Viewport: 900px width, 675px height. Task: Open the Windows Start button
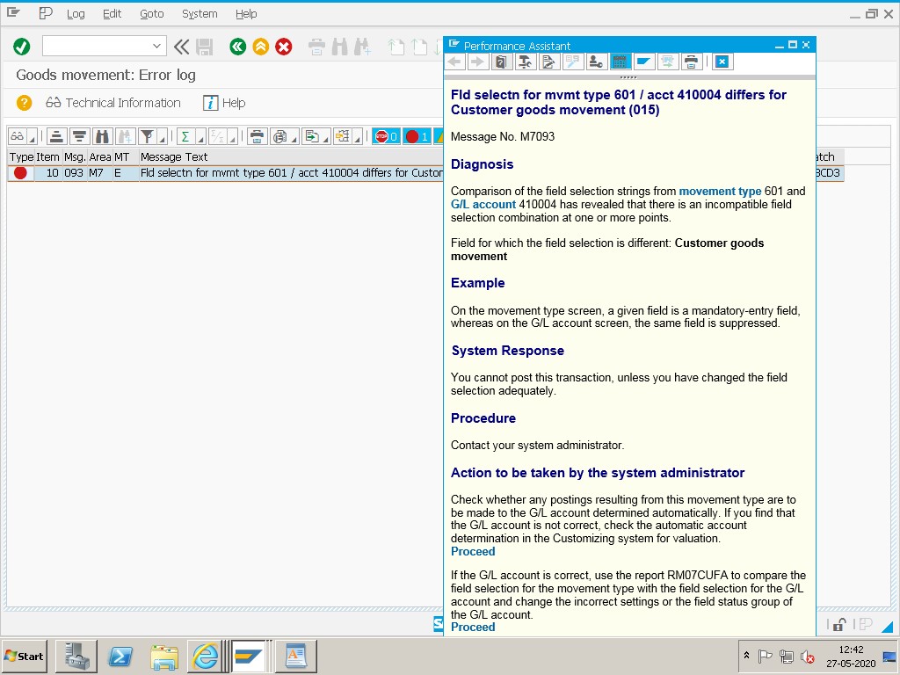point(24,656)
